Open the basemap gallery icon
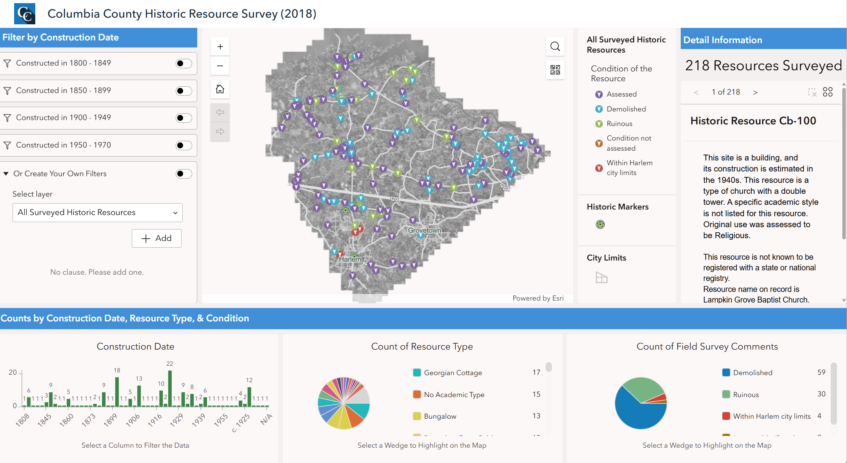 pyautogui.click(x=555, y=70)
